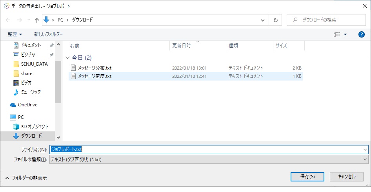This screenshot has height=192, width=371.
Task: Select 3D オブジェクト in the navigation pane
Action: 35,126
